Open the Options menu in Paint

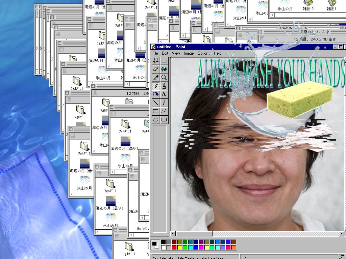coord(204,53)
